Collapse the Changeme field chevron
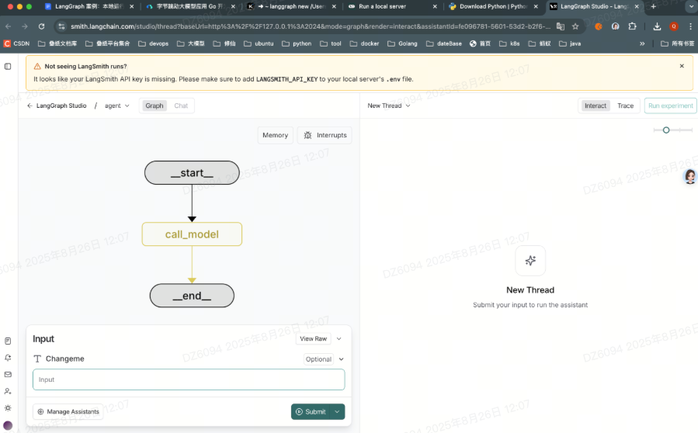The height and width of the screenshot is (433, 698). [x=342, y=359]
